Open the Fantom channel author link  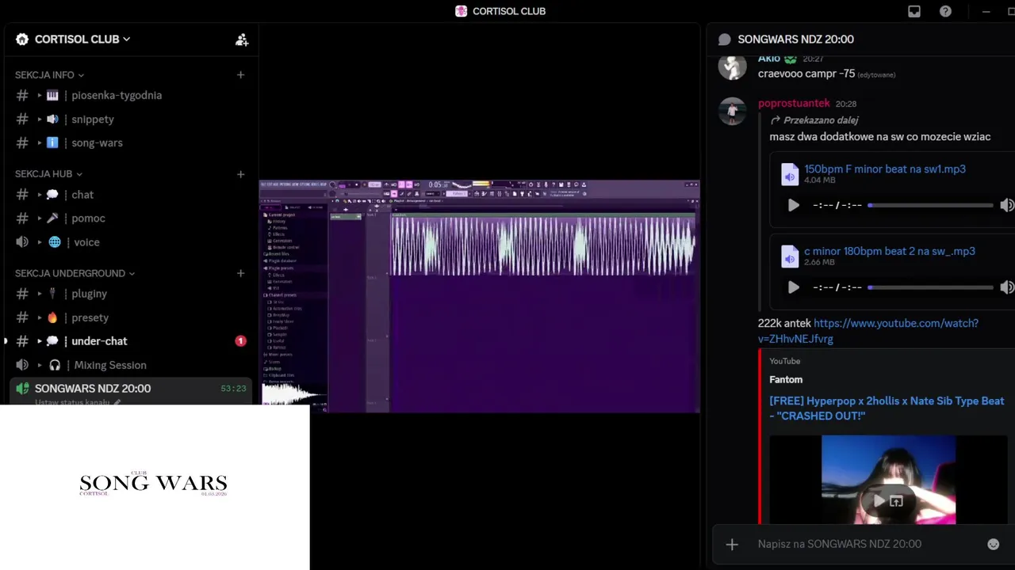pos(786,380)
